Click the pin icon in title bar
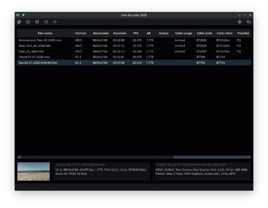268x208 pixels. pos(23,15)
